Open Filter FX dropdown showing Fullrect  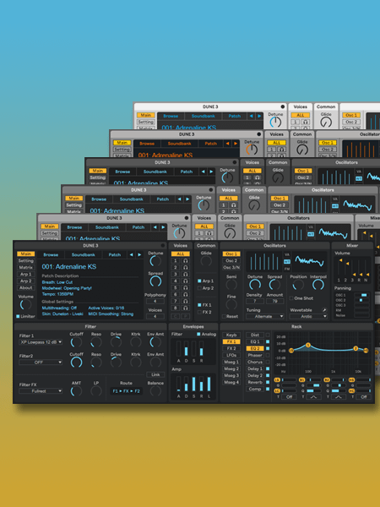[41, 391]
